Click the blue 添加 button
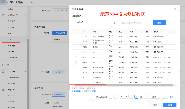 coord(170,105)
